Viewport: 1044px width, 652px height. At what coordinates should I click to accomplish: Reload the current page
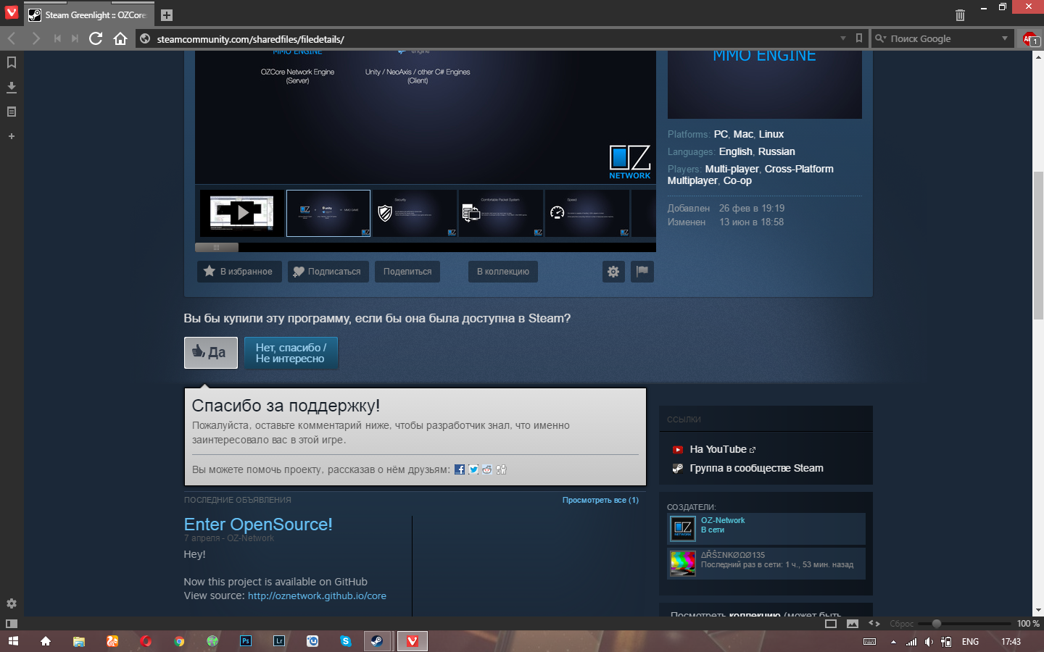[96, 38]
